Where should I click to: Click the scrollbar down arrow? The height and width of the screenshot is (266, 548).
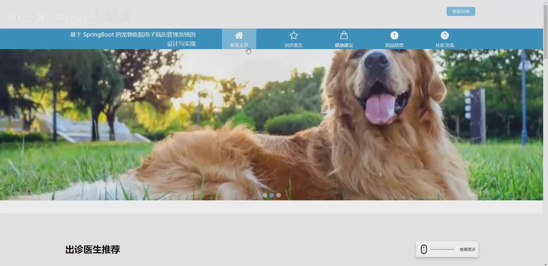[x=545, y=264]
